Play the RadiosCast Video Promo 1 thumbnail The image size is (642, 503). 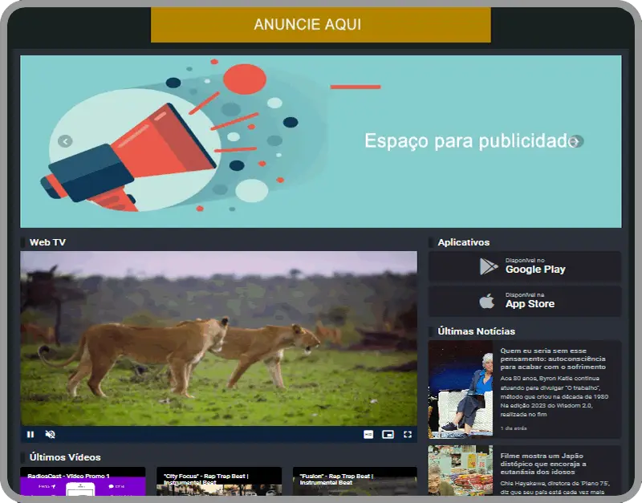click(x=83, y=482)
